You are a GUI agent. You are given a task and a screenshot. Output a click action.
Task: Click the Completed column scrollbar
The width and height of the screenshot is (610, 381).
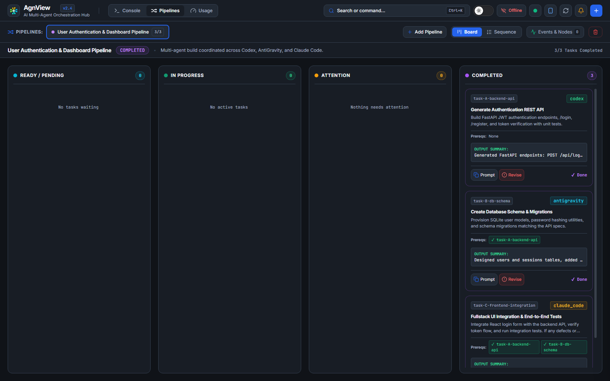coord(596,213)
